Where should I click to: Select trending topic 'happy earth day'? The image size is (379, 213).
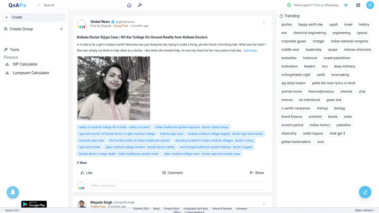tap(311, 24)
